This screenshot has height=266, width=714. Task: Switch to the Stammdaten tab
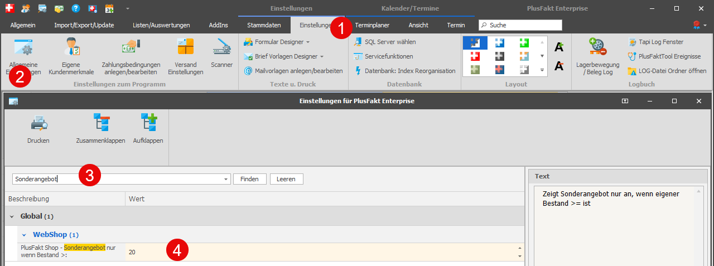[264, 25]
